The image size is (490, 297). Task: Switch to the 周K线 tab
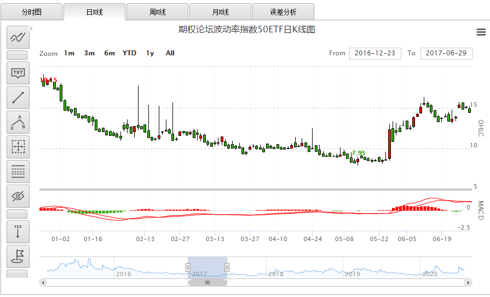(157, 12)
